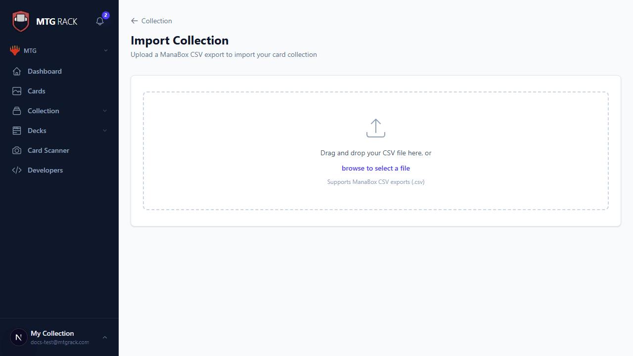The width and height of the screenshot is (633, 356).
Task: Select the Dashboard home icon
Action: click(16, 71)
